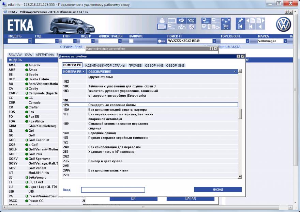Open the ELSA toolbar icon

206,20
